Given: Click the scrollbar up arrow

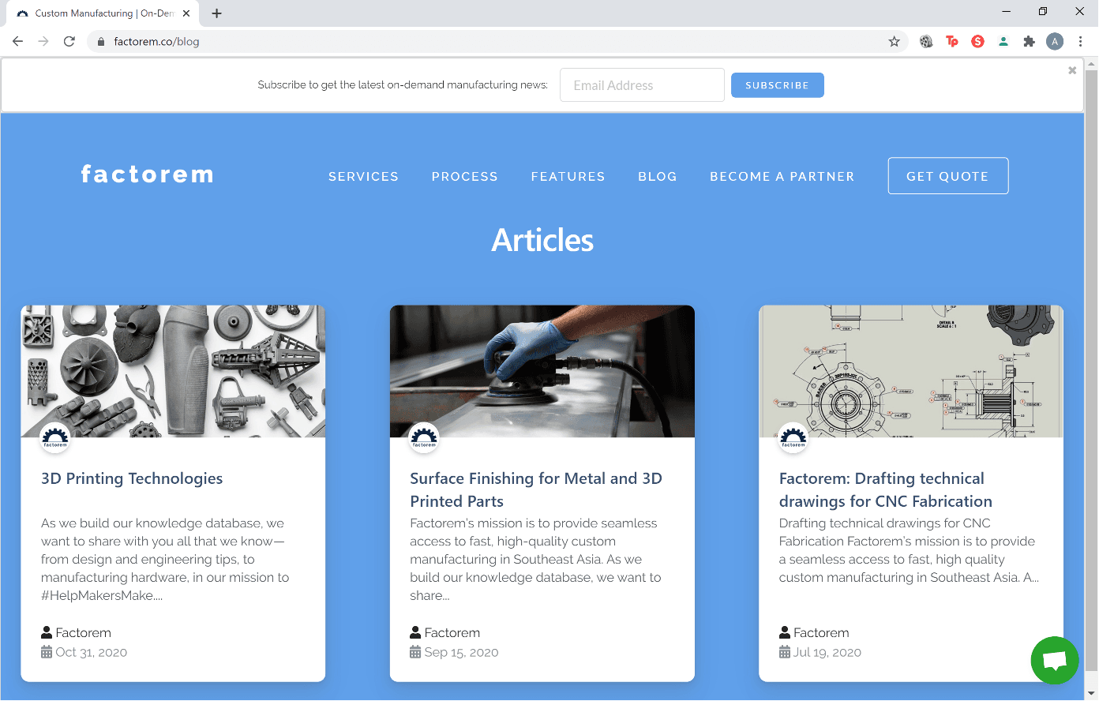Looking at the screenshot, I should [x=1091, y=63].
